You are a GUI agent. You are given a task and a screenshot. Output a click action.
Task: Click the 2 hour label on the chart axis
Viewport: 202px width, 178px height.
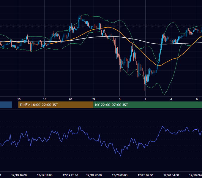pyautogui.click(x=145, y=99)
